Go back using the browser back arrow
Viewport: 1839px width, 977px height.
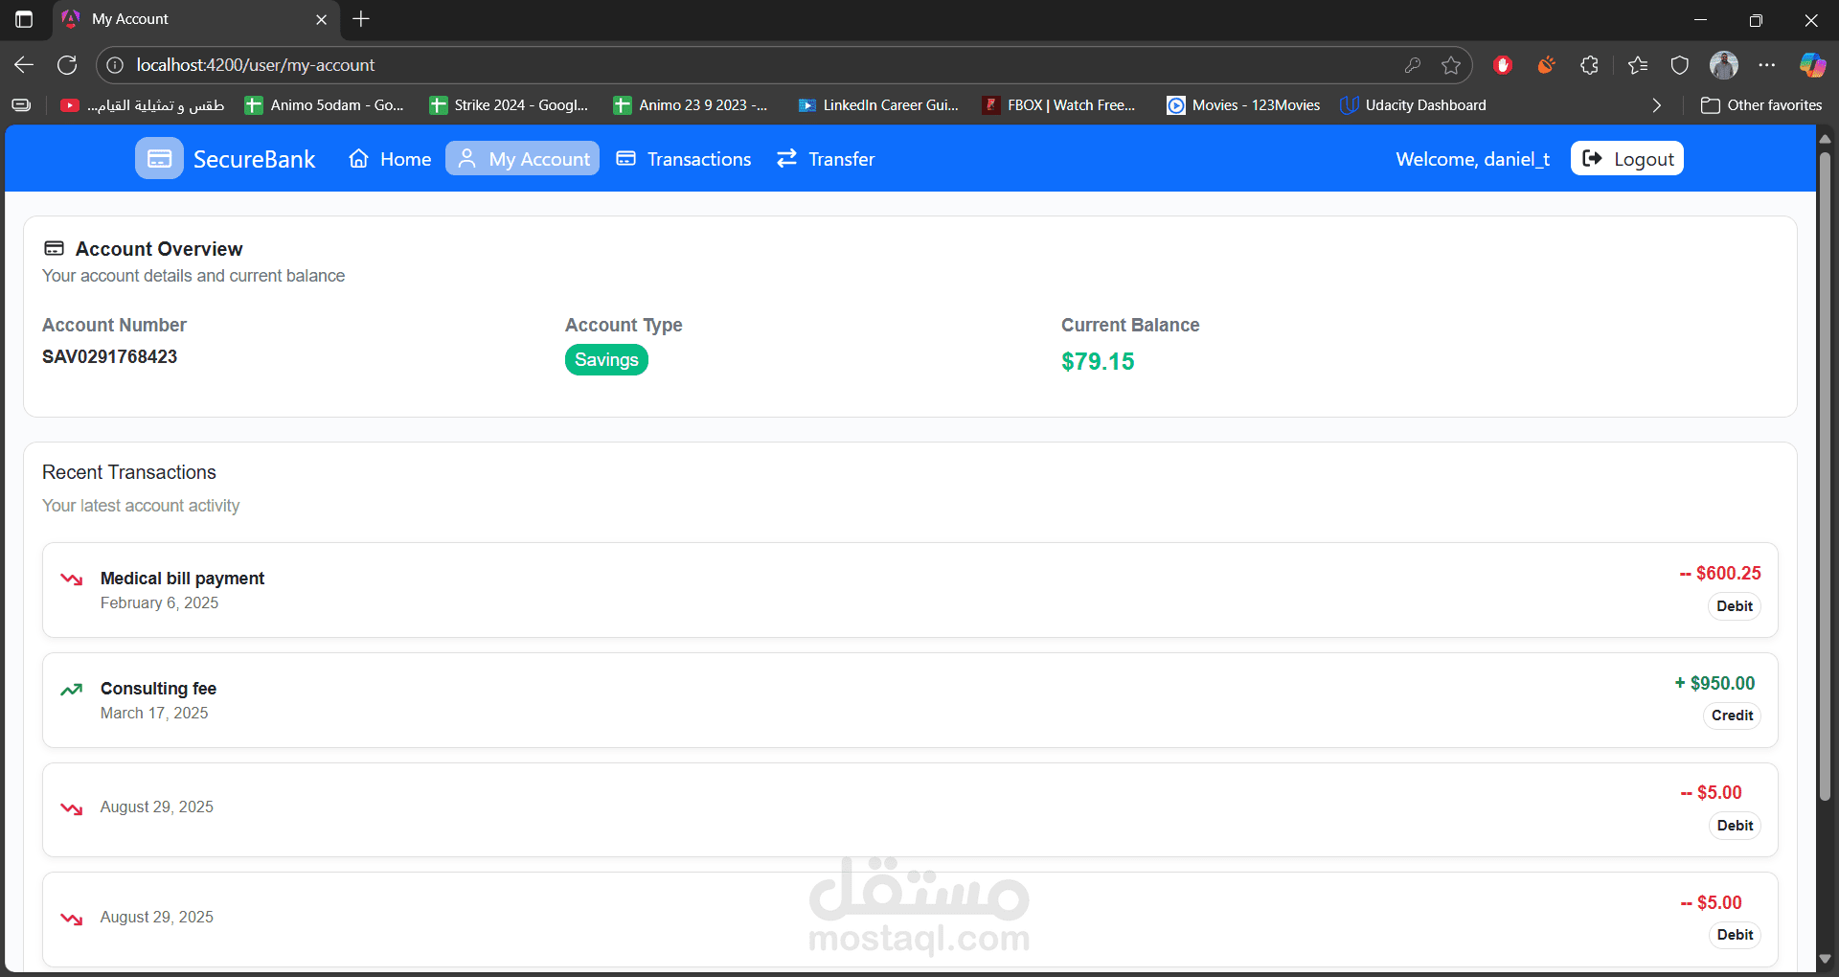pyautogui.click(x=24, y=65)
